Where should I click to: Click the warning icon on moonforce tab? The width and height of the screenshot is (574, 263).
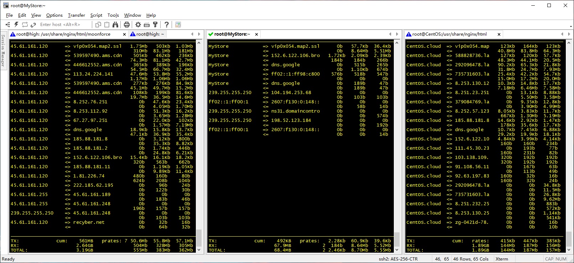point(13,34)
